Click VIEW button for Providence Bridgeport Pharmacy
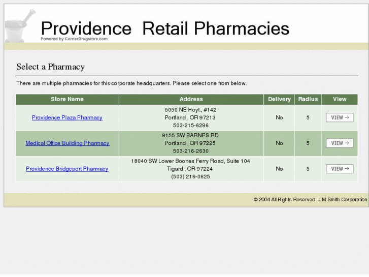The width and height of the screenshot is (369, 277). pyautogui.click(x=340, y=169)
